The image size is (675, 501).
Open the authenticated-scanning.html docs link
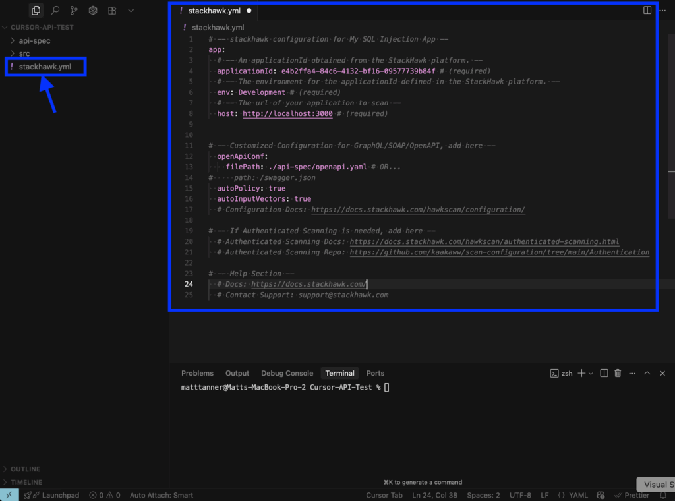[x=484, y=241]
